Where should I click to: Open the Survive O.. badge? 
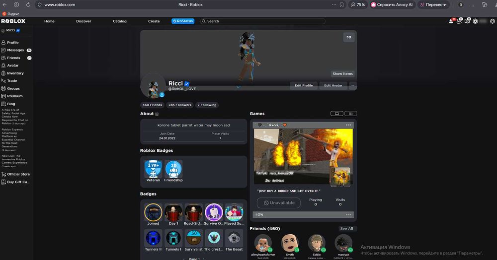coord(214,214)
